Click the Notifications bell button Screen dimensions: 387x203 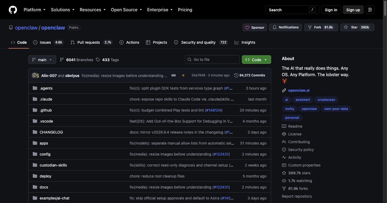tap(285, 27)
